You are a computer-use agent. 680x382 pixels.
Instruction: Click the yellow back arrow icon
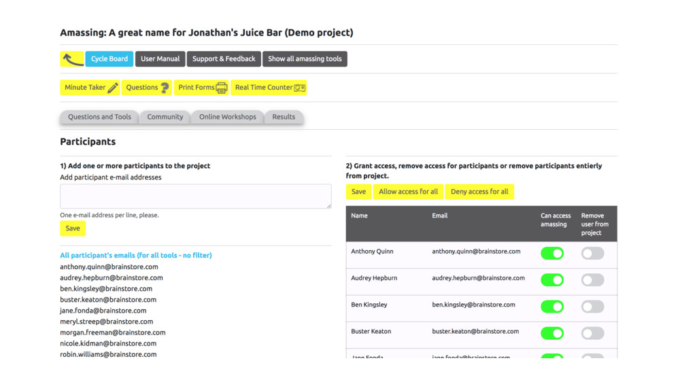coord(72,59)
